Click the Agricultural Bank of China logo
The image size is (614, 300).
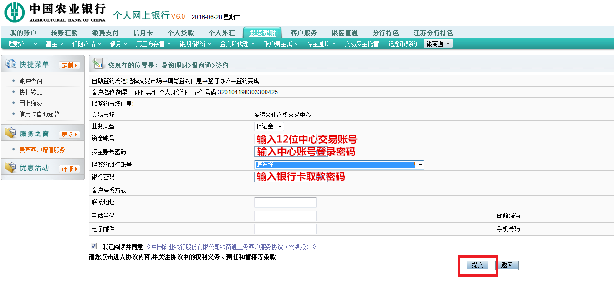point(55,12)
